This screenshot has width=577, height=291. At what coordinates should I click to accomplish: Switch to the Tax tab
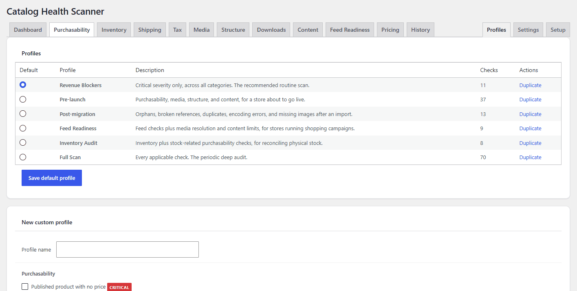pyautogui.click(x=177, y=30)
